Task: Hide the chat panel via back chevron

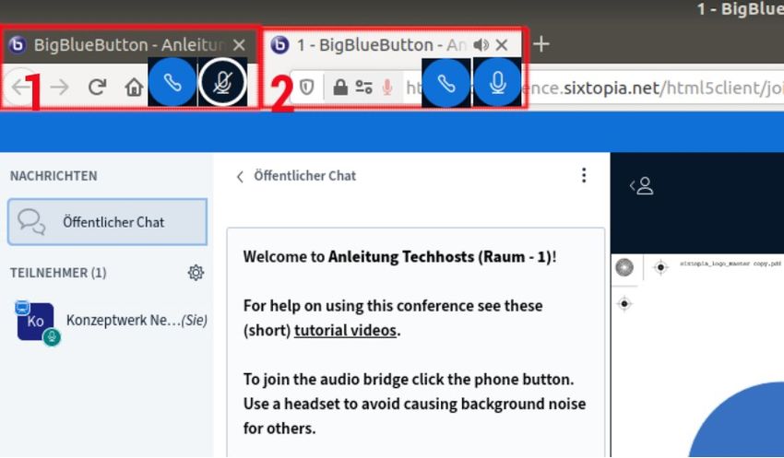Action: pos(240,176)
